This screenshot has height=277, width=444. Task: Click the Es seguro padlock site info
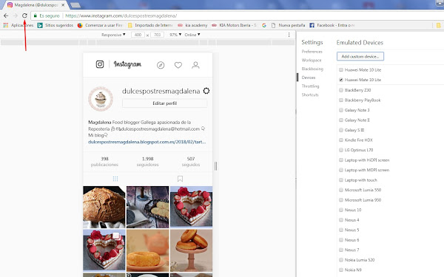pos(47,16)
